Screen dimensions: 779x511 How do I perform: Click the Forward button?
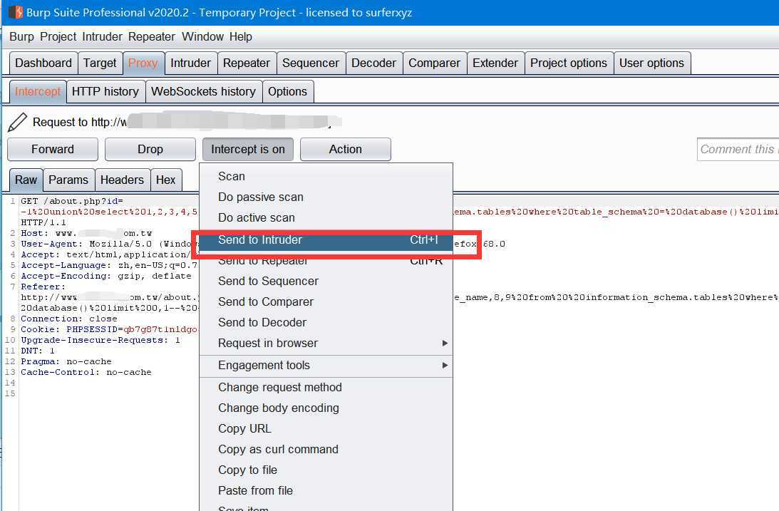53,150
